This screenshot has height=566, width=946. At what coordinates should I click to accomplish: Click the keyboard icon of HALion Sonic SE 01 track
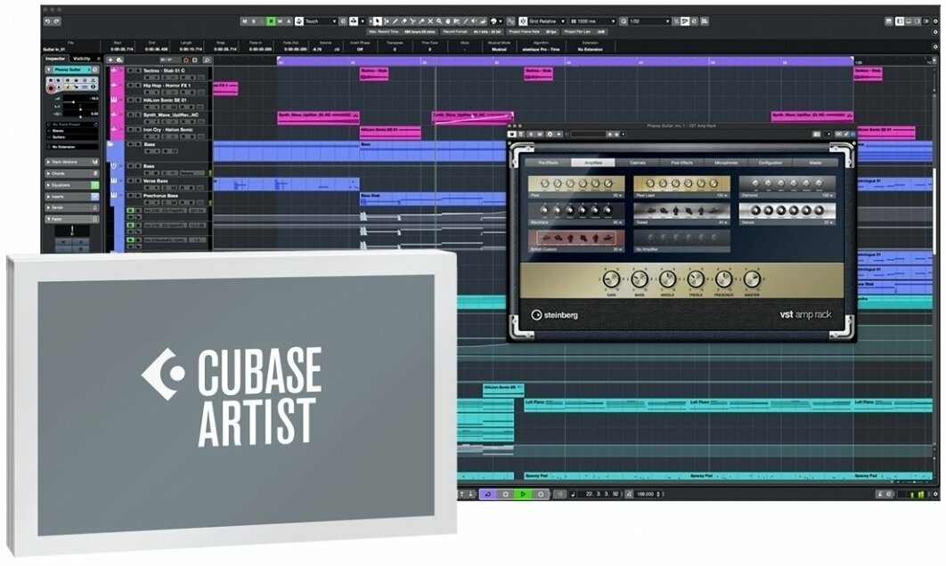(x=114, y=100)
